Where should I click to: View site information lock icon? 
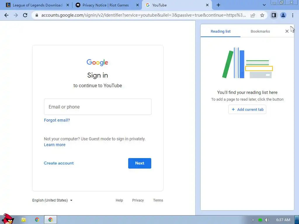[x=37, y=15]
